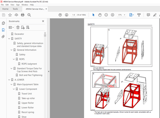Open the Take-up roller bookmark

28,98
